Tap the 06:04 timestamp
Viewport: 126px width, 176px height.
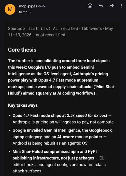pos(42,6)
